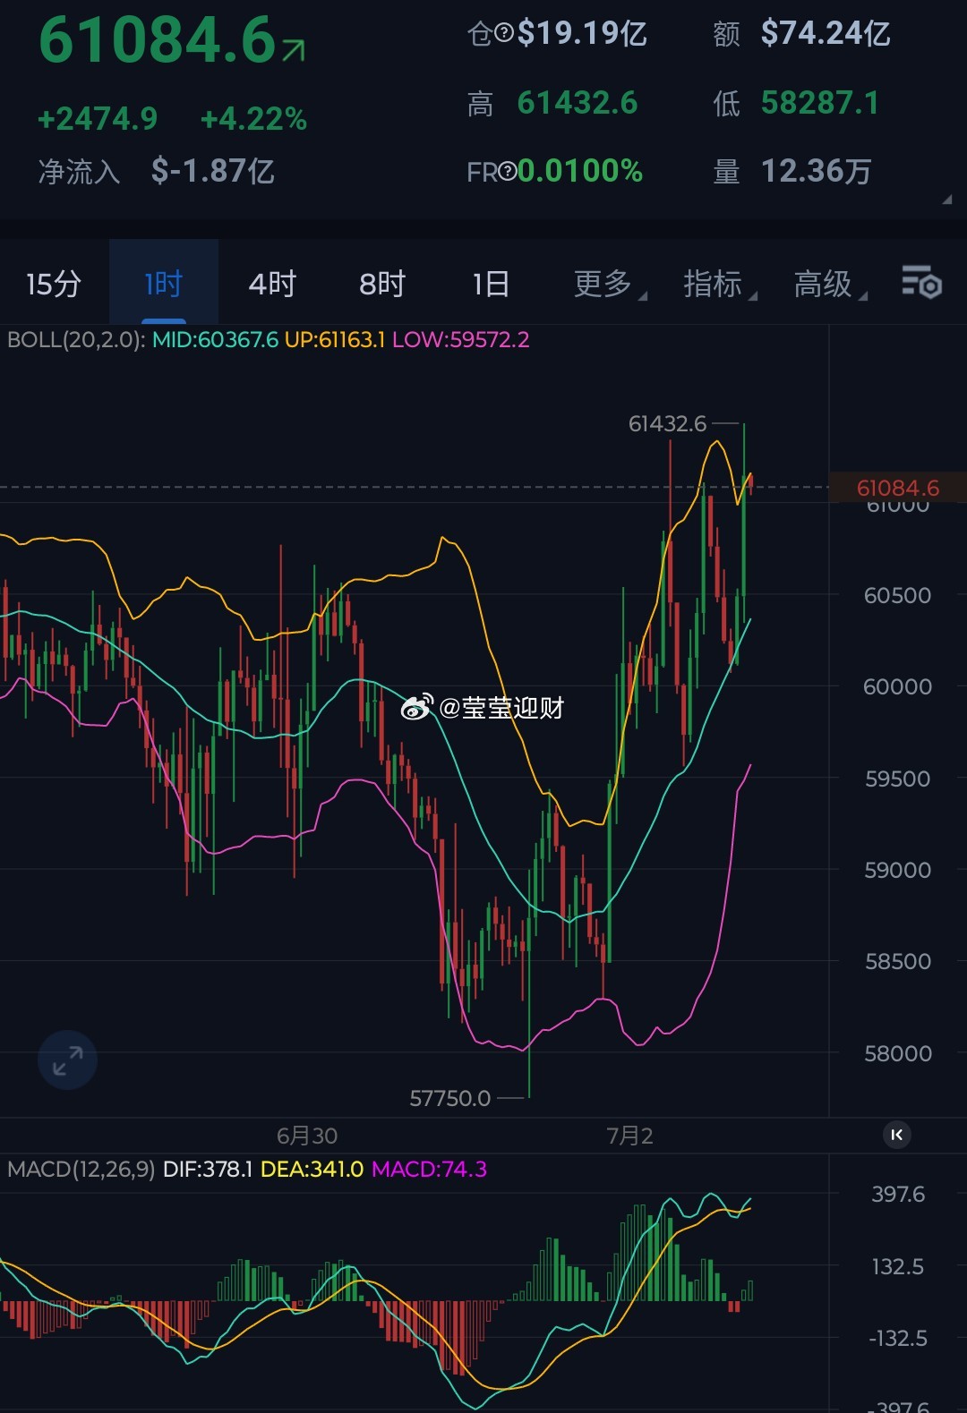Expand 高级 advanced options dropdown
The image size is (967, 1413).
(829, 284)
